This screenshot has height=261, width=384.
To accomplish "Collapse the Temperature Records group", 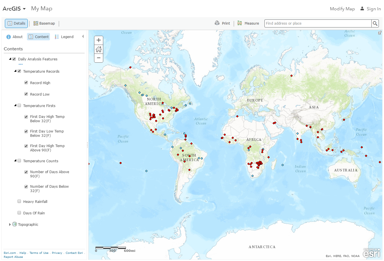I will coord(15,71).
